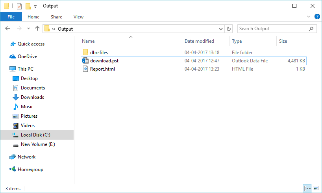Click the Output path in address bar

pyautogui.click(x=65, y=29)
